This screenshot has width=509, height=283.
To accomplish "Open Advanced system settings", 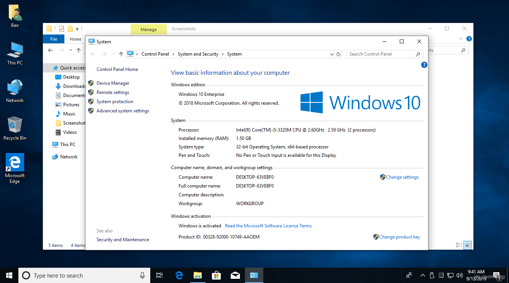I will 123,111.
